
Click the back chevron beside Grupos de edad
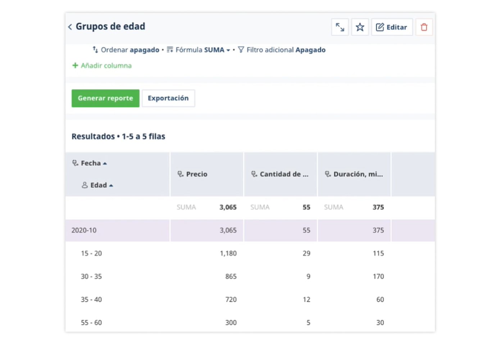(x=70, y=27)
